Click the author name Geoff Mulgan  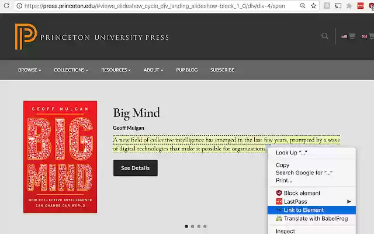click(x=129, y=128)
